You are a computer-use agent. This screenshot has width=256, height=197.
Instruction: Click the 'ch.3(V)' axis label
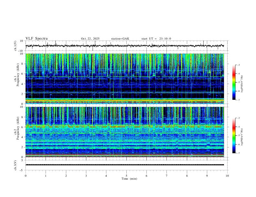16,165
